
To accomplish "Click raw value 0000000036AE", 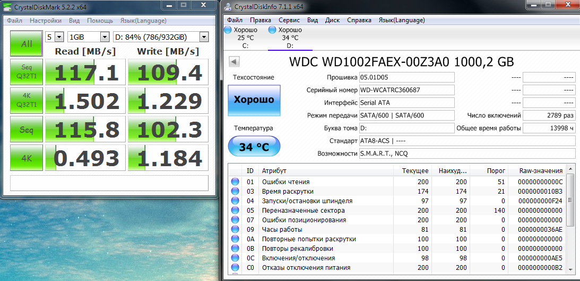I will [x=540, y=230].
